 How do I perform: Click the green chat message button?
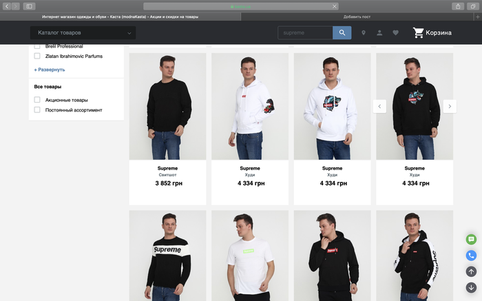(x=471, y=239)
